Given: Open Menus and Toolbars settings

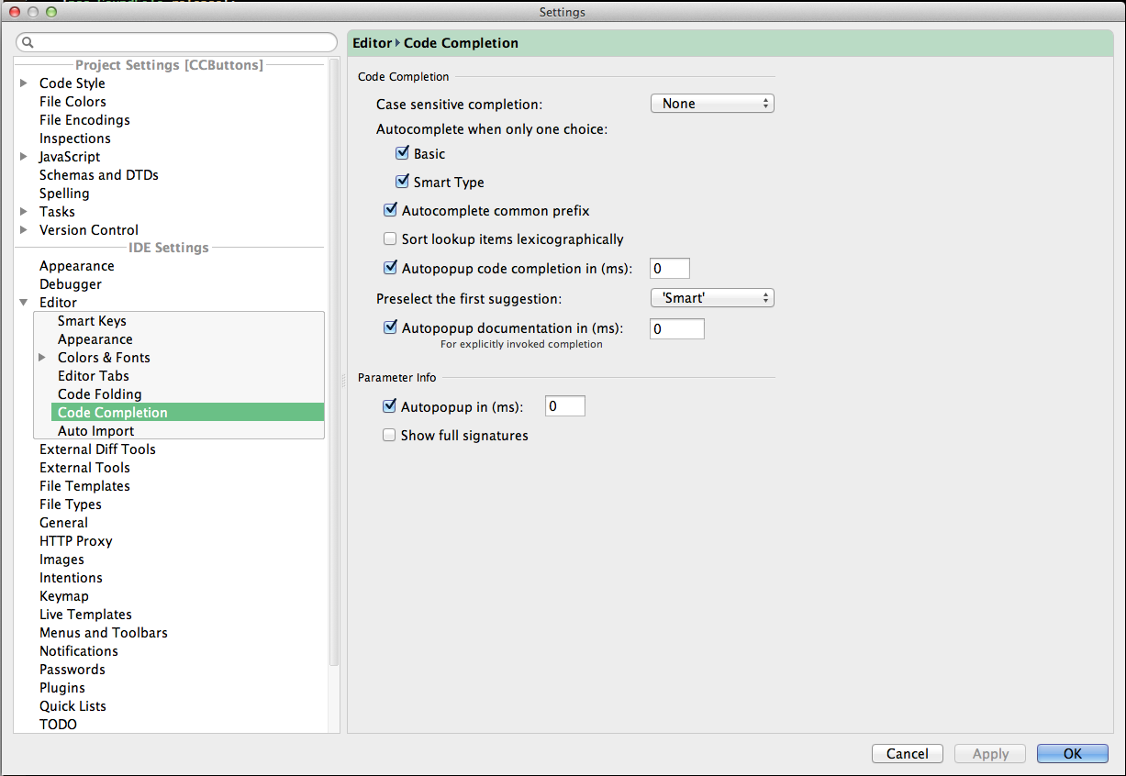Looking at the screenshot, I should (104, 633).
